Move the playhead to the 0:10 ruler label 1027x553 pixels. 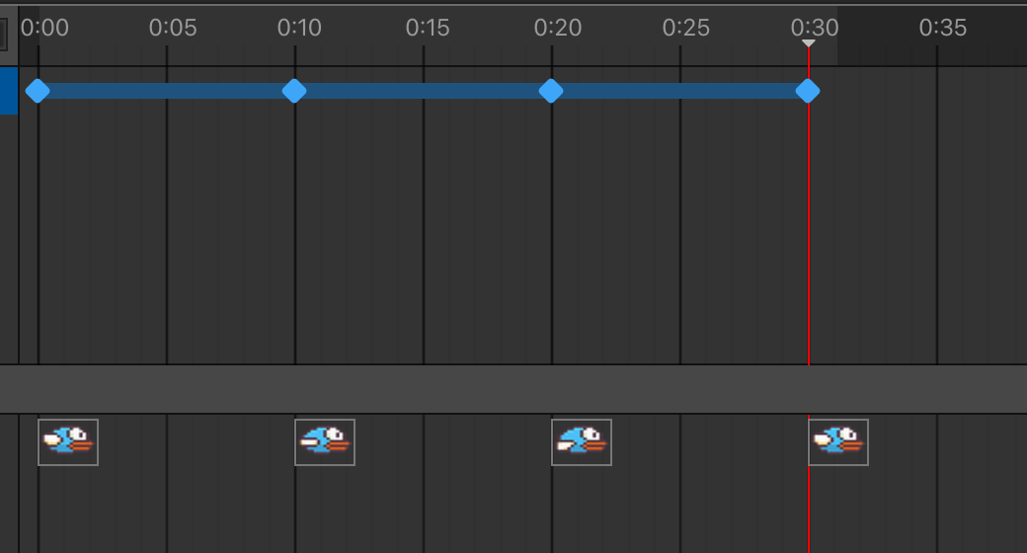click(x=299, y=29)
